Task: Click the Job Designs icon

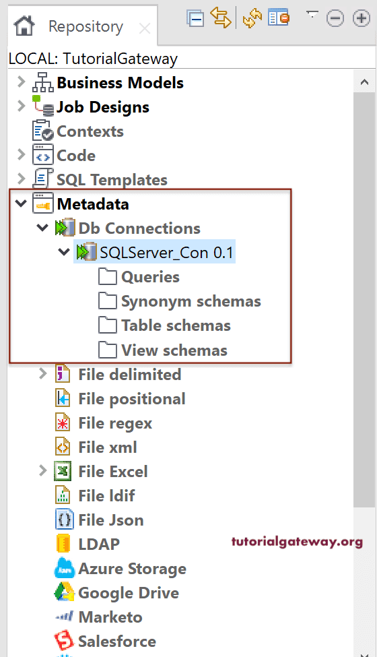Action: (43, 106)
